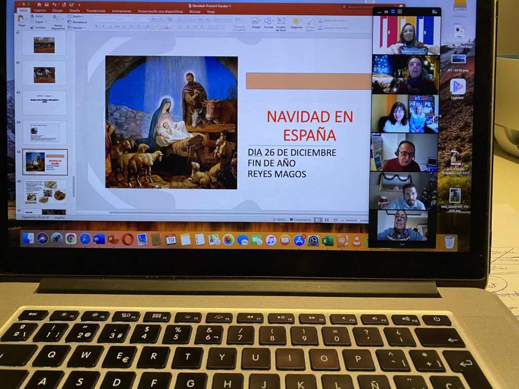
Task: Open Launchpad from the Dock
Action: [x=57, y=239]
